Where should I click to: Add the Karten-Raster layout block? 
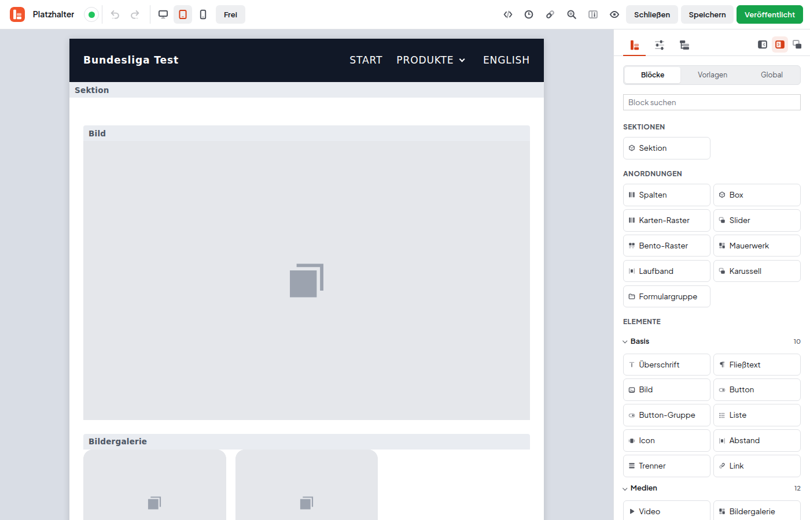click(x=667, y=221)
